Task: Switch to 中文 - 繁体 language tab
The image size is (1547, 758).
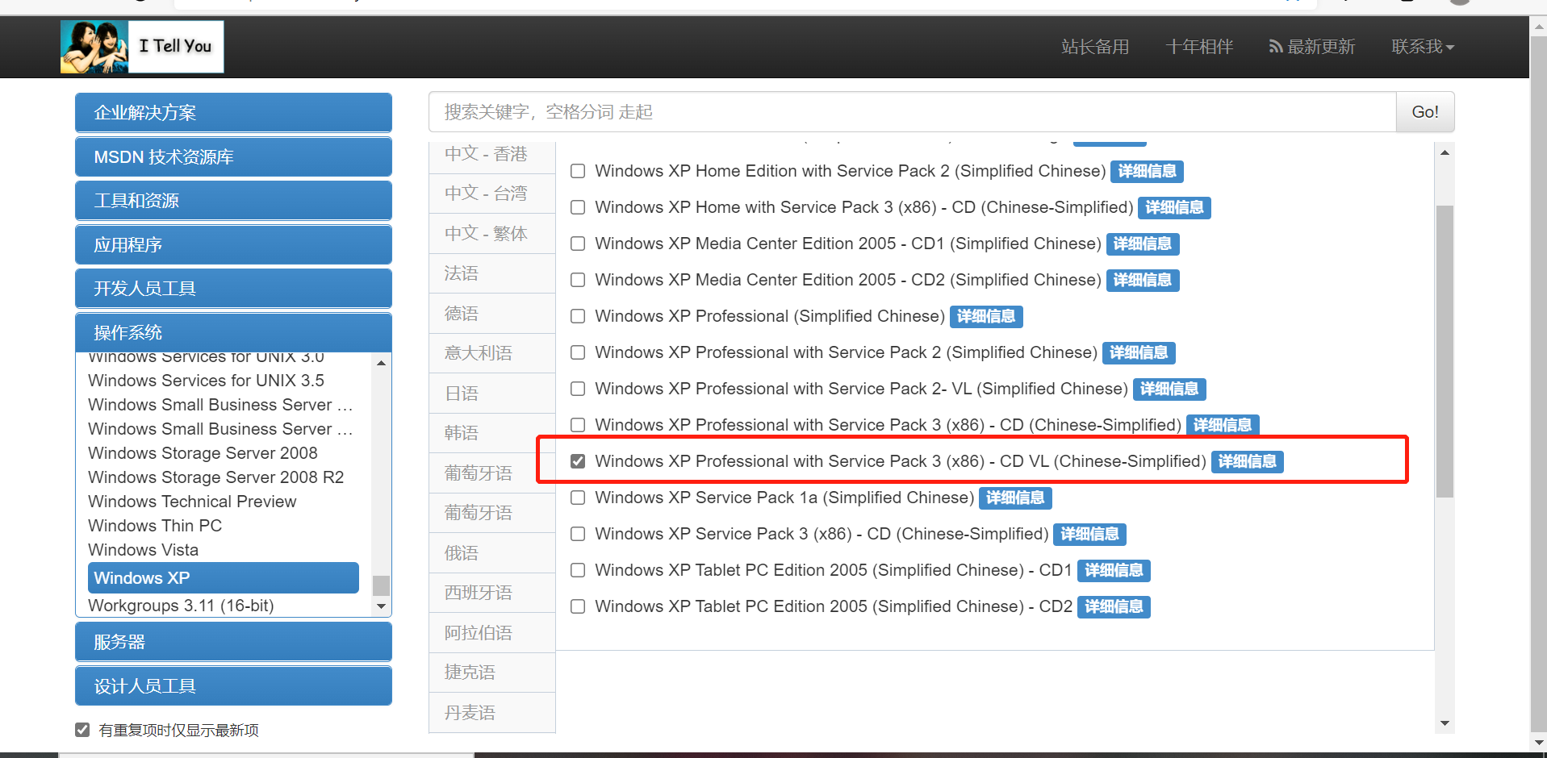Action: point(492,233)
